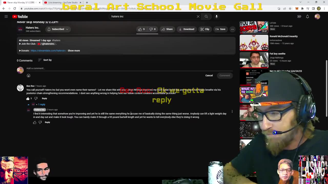Open the Sort by comments menu
This screenshot has height=184, width=328.
coord(45,60)
